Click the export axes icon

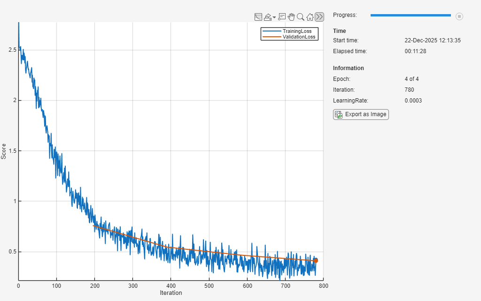267,17
